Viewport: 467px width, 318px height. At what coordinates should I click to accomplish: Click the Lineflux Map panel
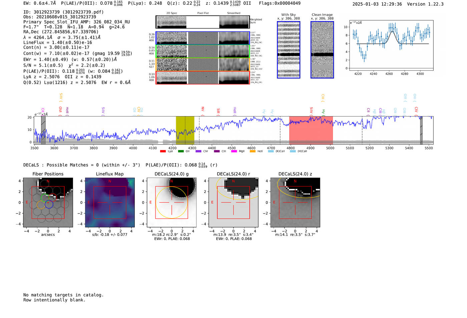(x=110, y=203)
